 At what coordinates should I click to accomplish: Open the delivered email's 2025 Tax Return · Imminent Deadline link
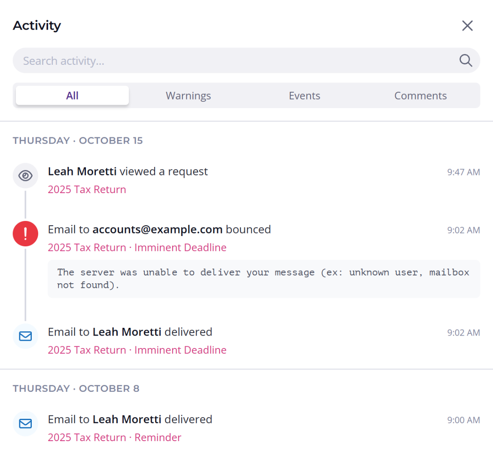(137, 350)
